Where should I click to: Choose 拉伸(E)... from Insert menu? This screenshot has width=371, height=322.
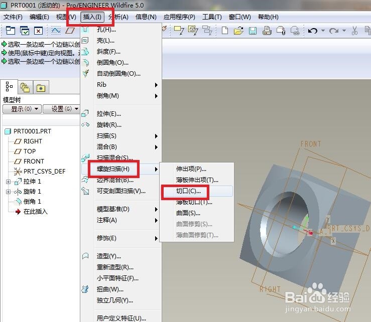point(108,114)
